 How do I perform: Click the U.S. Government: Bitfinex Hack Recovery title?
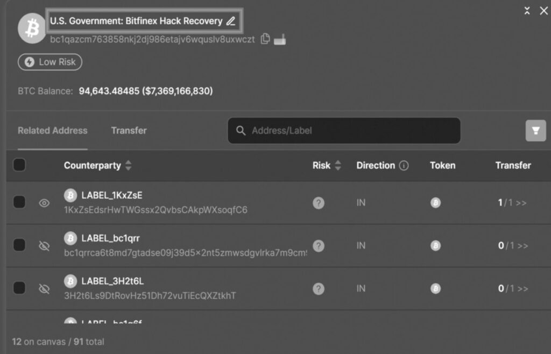click(x=136, y=21)
